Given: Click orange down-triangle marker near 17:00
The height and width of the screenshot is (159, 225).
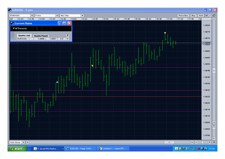Looking at the screenshot, I should pos(165,33).
